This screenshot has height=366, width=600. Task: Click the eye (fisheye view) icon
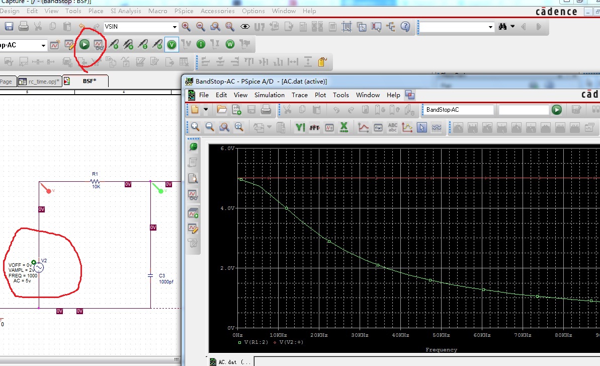[x=245, y=26]
